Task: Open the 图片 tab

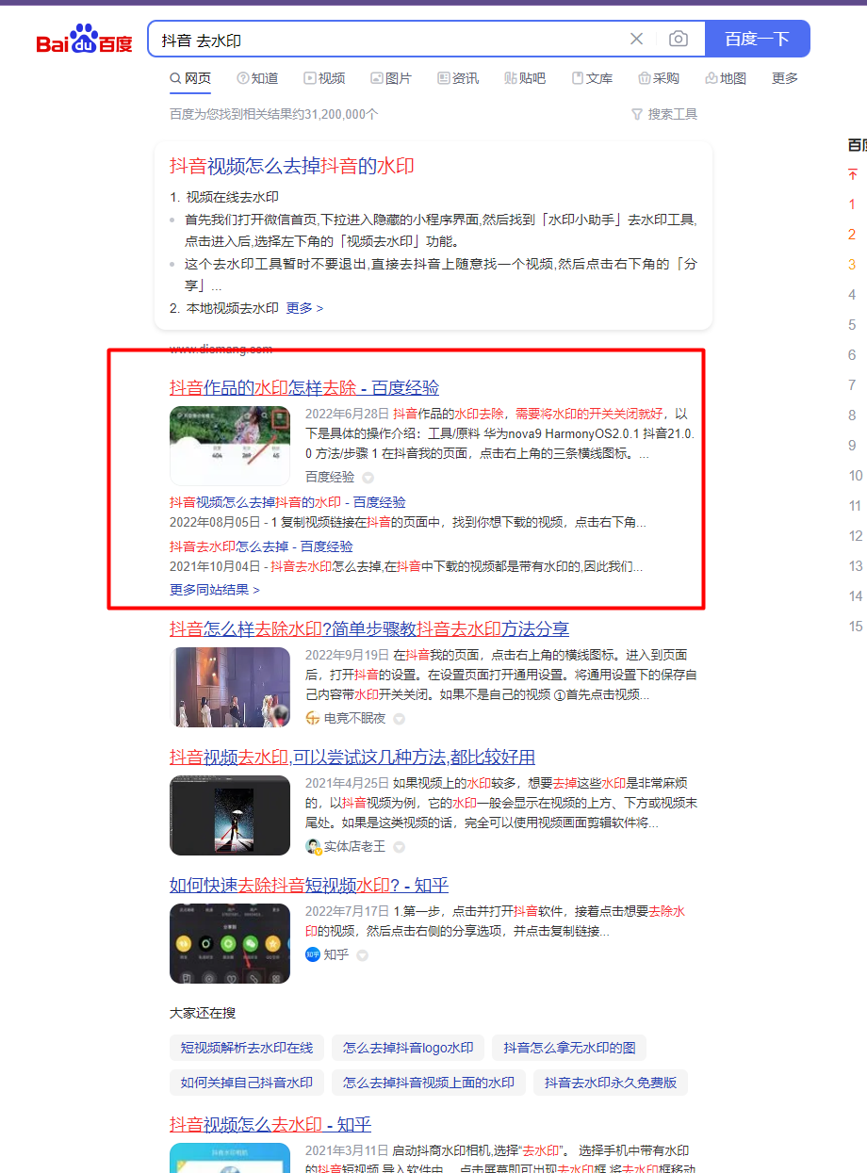Action: click(391, 78)
